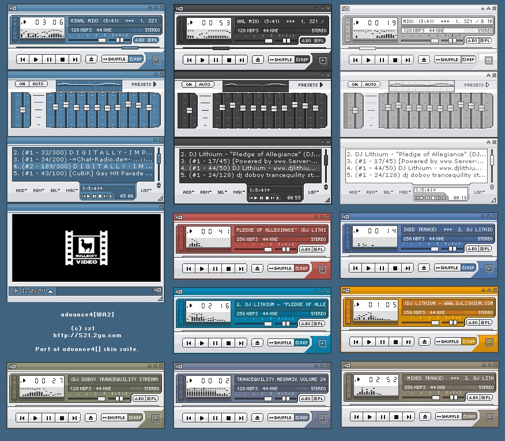Image resolution: width=505 pixels, height=441 pixels.
Task: Select #1 - 44/50 DJ Lithium in black playlist
Action: [251, 168]
